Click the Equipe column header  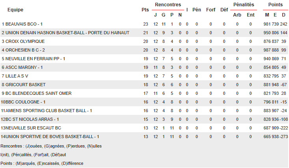pyautogui.click(x=15, y=9)
